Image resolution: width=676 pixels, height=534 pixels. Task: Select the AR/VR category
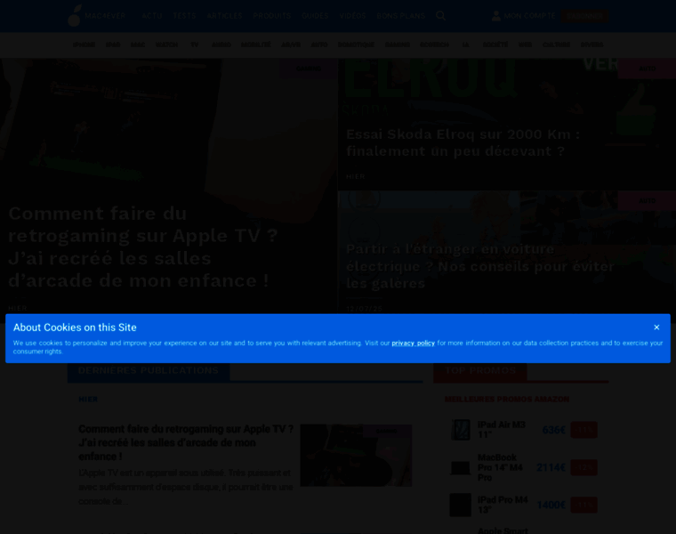[x=291, y=44]
